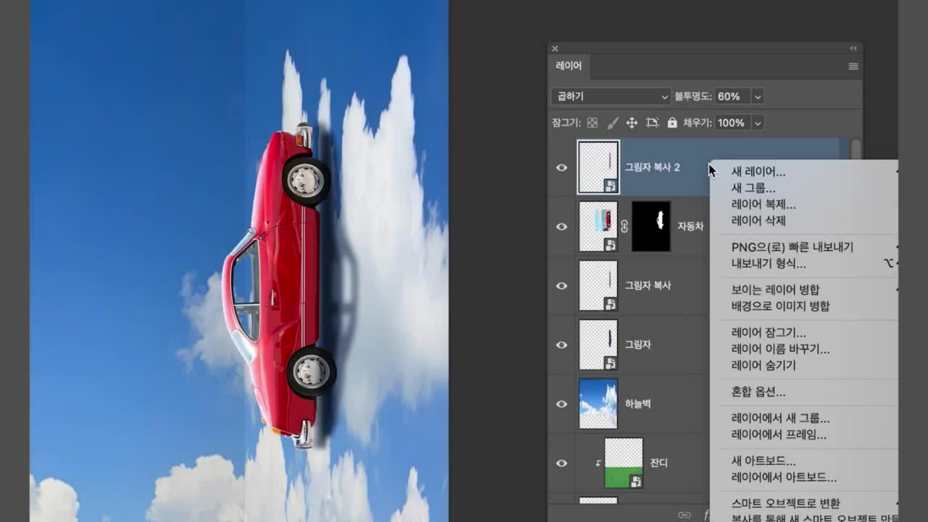Collapse the panel with double-arrow icon

coord(853,48)
